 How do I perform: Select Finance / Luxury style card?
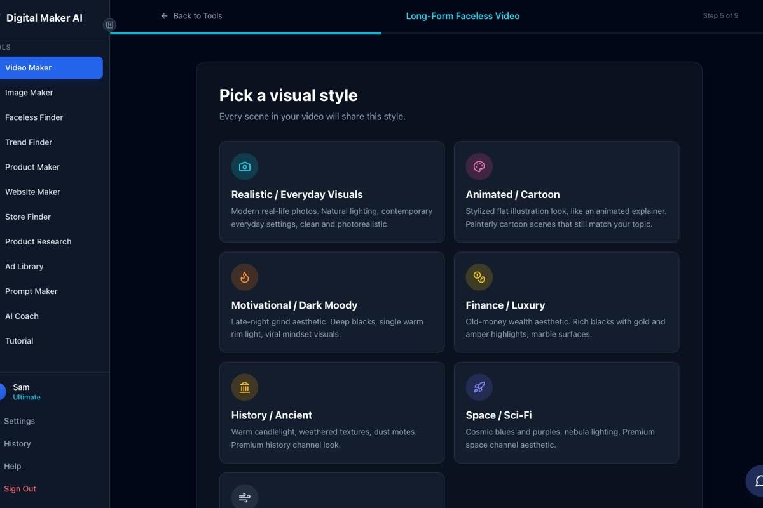point(567,302)
